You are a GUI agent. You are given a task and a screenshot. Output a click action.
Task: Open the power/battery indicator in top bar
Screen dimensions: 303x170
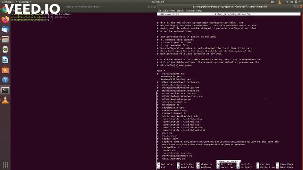point(296,2)
